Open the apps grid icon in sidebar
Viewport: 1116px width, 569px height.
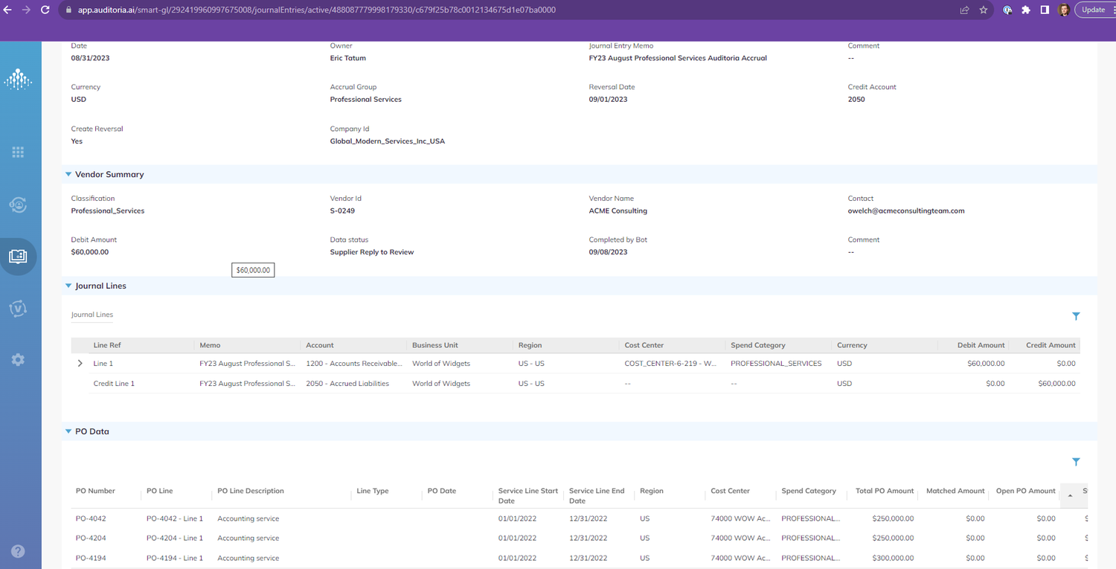tap(18, 152)
